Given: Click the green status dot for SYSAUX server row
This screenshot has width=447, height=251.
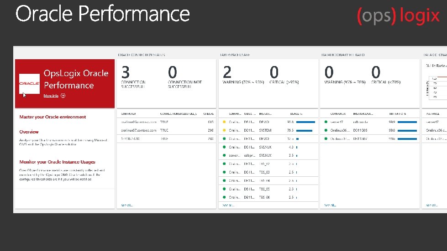Looking at the screenshot, I should 224,155.
